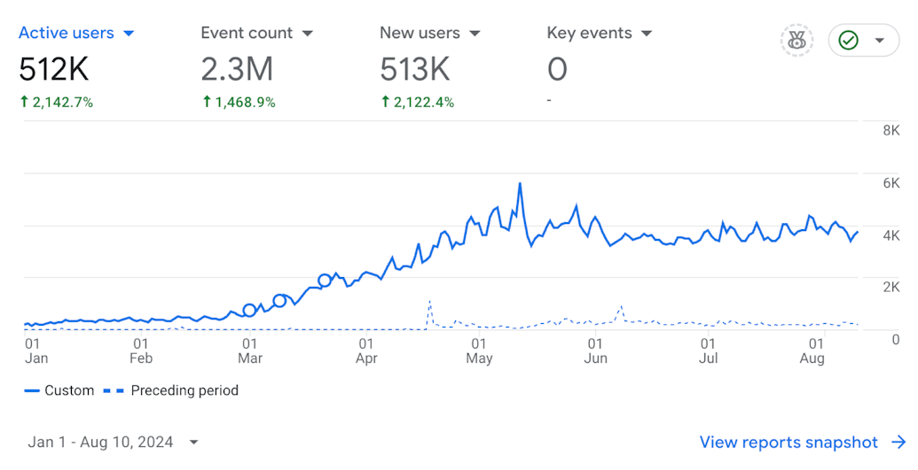This screenshot has width=918, height=470.
Task: Click the green checkmark data quality icon
Action: pos(849,41)
